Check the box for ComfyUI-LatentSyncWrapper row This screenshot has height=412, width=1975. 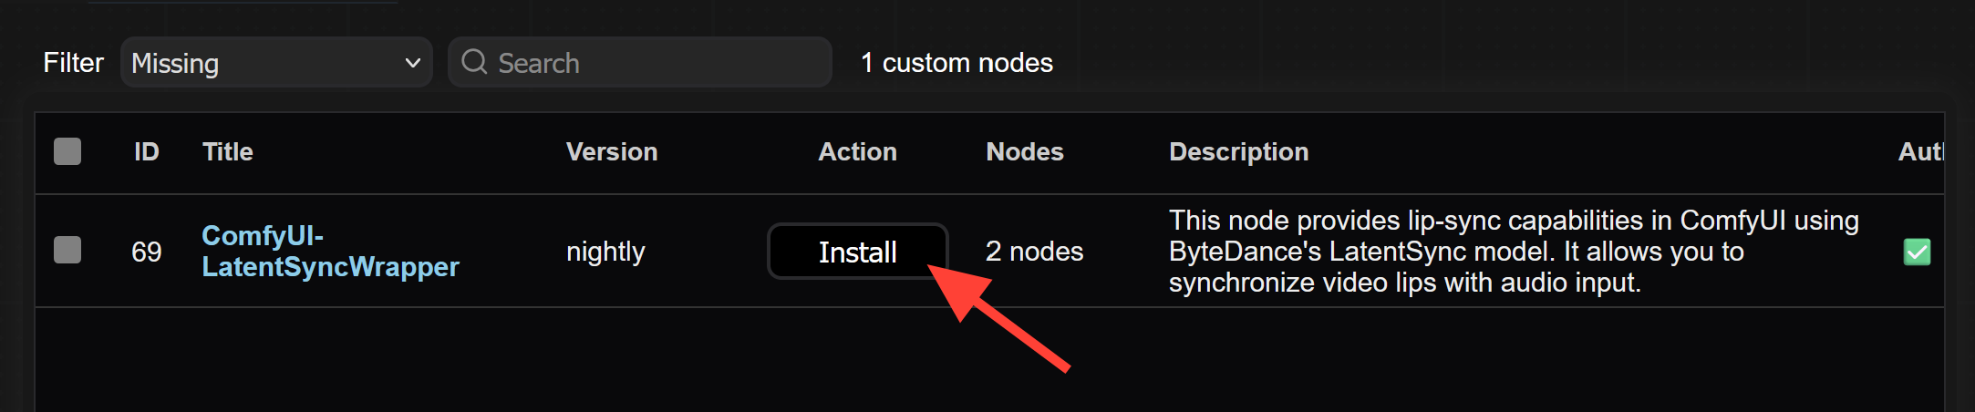pyautogui.click(x=67, y=250)
